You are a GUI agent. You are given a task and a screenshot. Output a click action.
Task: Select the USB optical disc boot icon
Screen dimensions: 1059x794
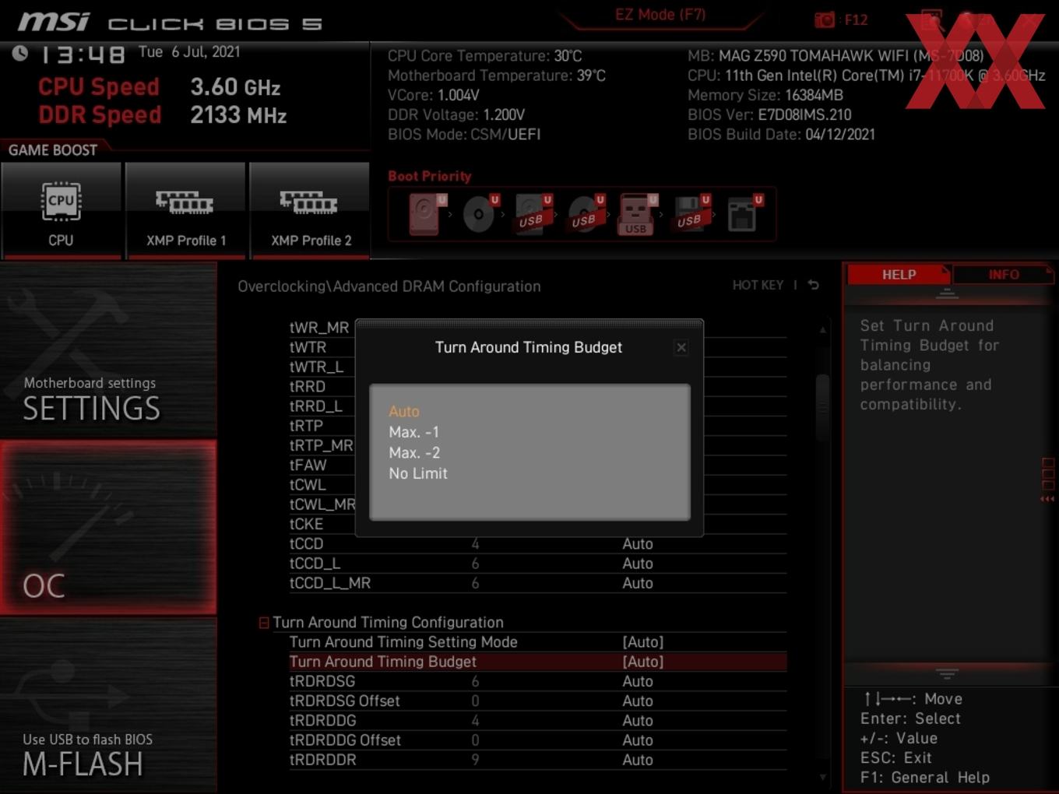[x=586, y=213]
